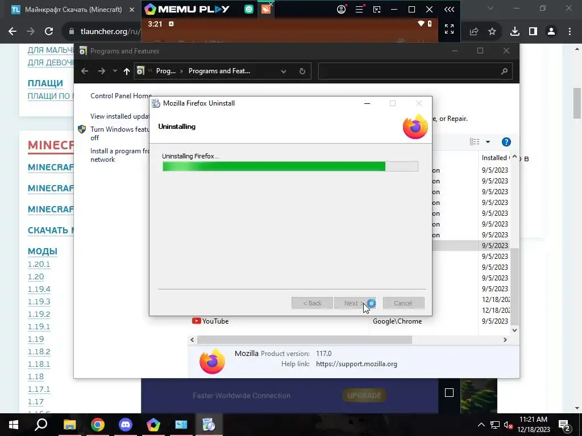Close the Майнкрафт Скачать browser tab
The width and height of the screenshot is (582, 436).
[132, 10]
